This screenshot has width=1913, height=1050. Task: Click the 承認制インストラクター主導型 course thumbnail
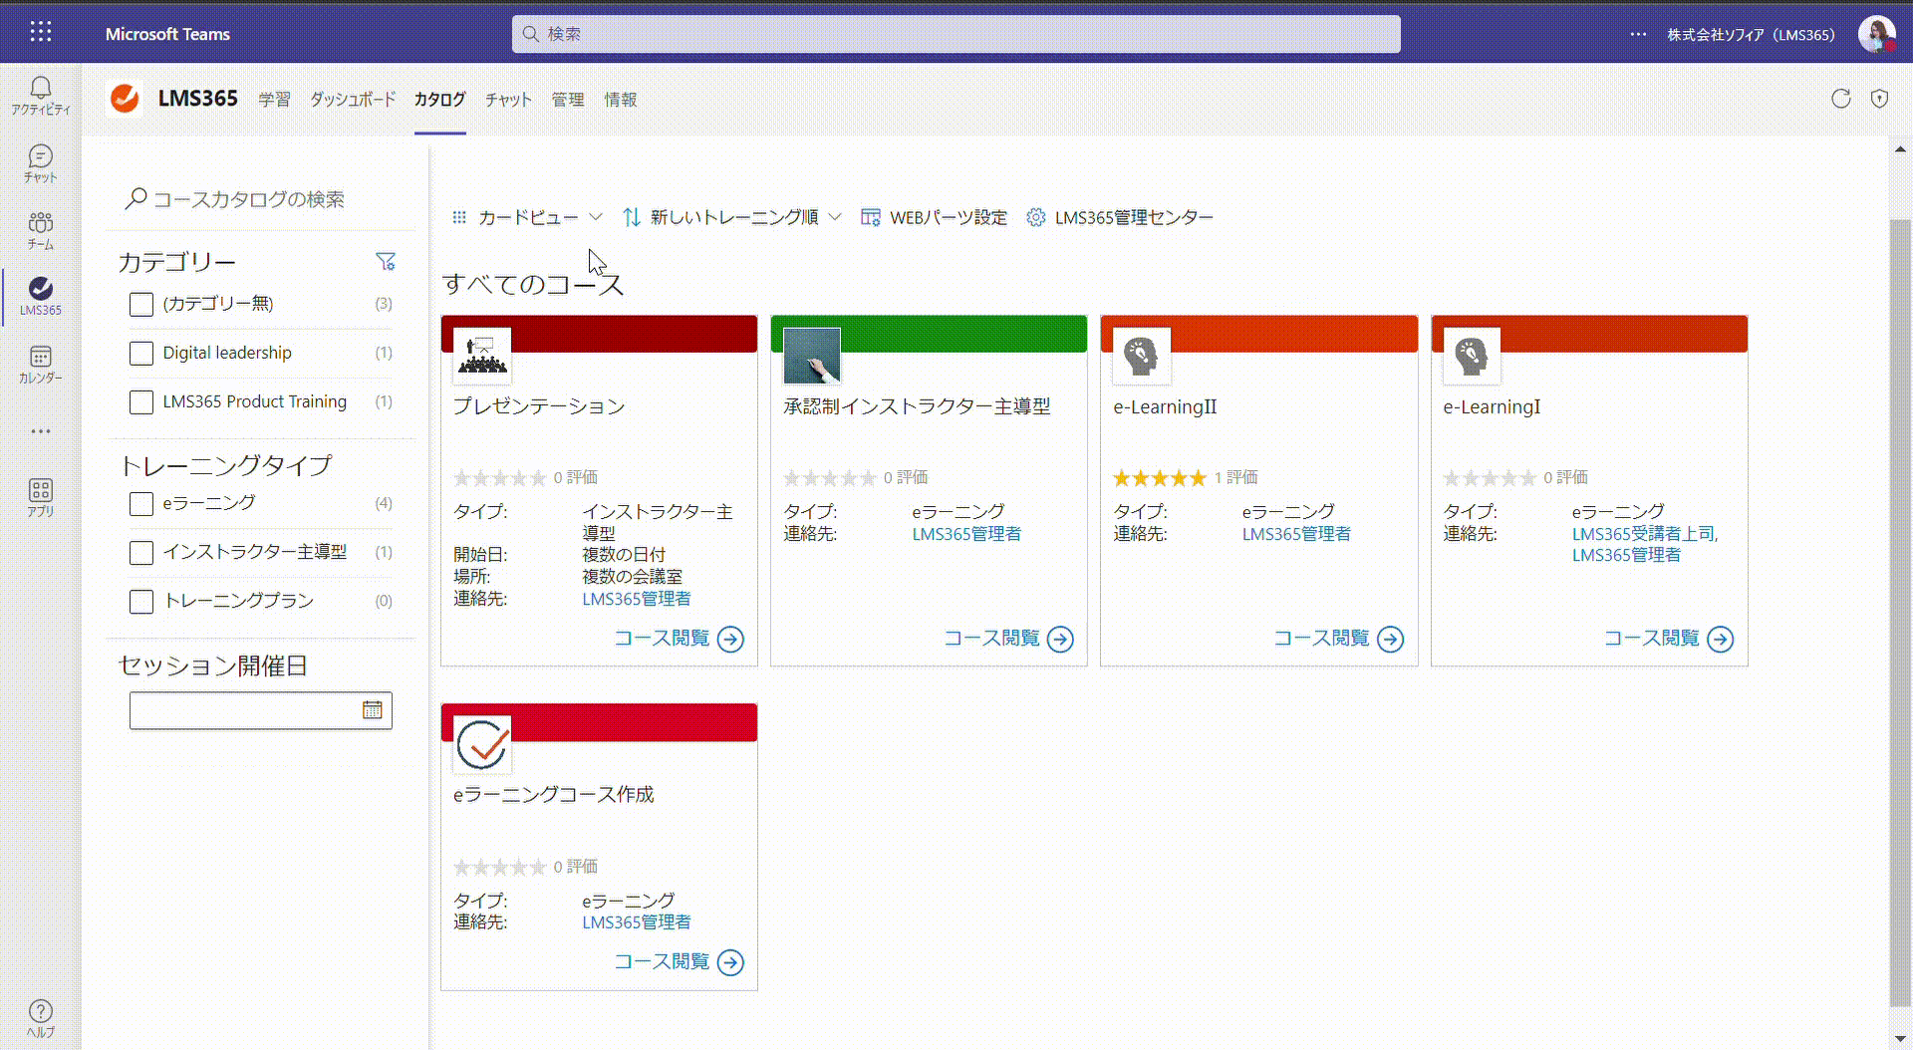[x=812, y=356]
